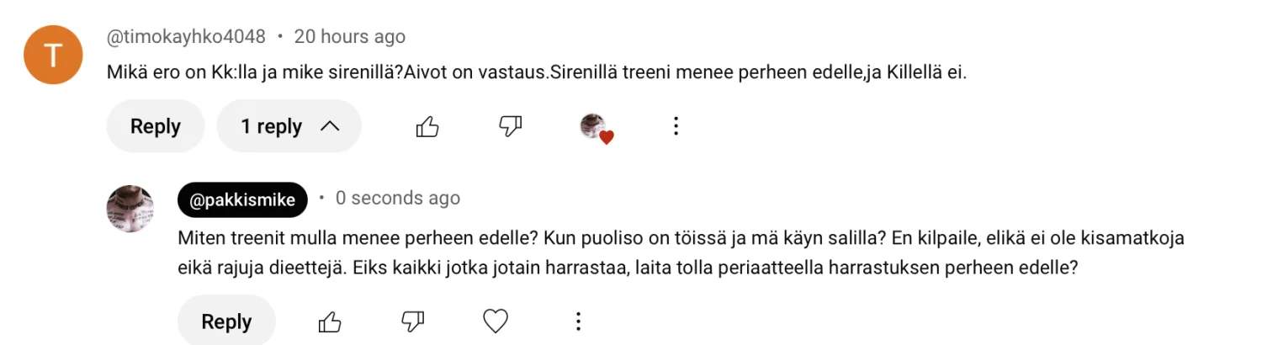
Task: Click the @pakkismike profile picture thumbnail
Action: point(130,209)
